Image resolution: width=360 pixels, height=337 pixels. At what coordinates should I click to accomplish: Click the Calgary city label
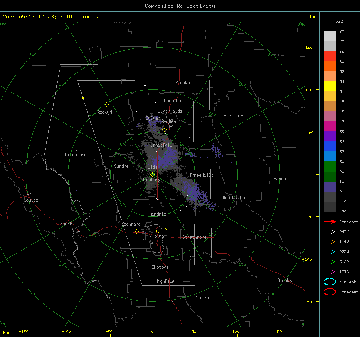tap(156, 236)
